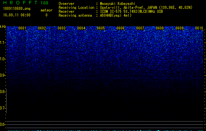Click the 0606 time marker

click(121, 28)
